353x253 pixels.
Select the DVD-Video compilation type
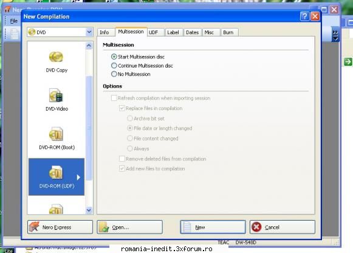(x=57, y=100)
